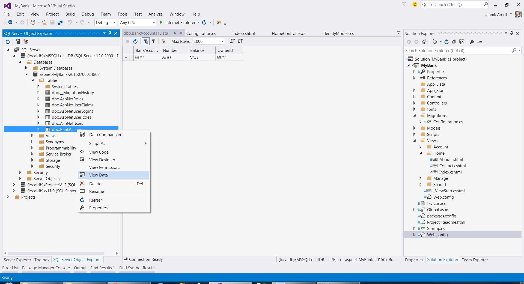Switch to Server Explorer tab
This screenshot has height=284, width=524.
tap(17, 260)
